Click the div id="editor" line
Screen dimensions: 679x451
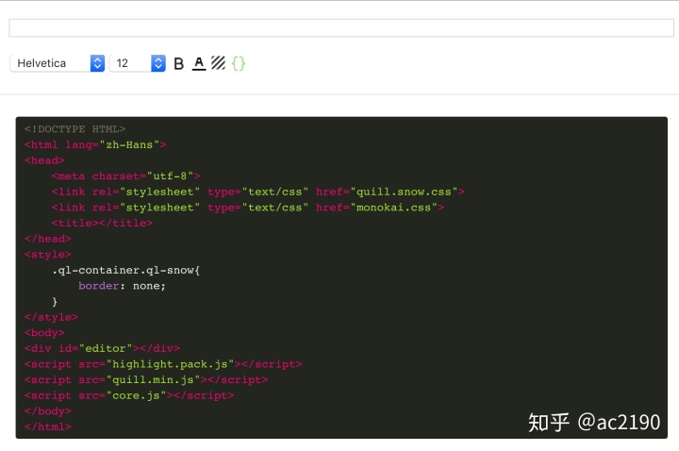[x=102, y=348]
